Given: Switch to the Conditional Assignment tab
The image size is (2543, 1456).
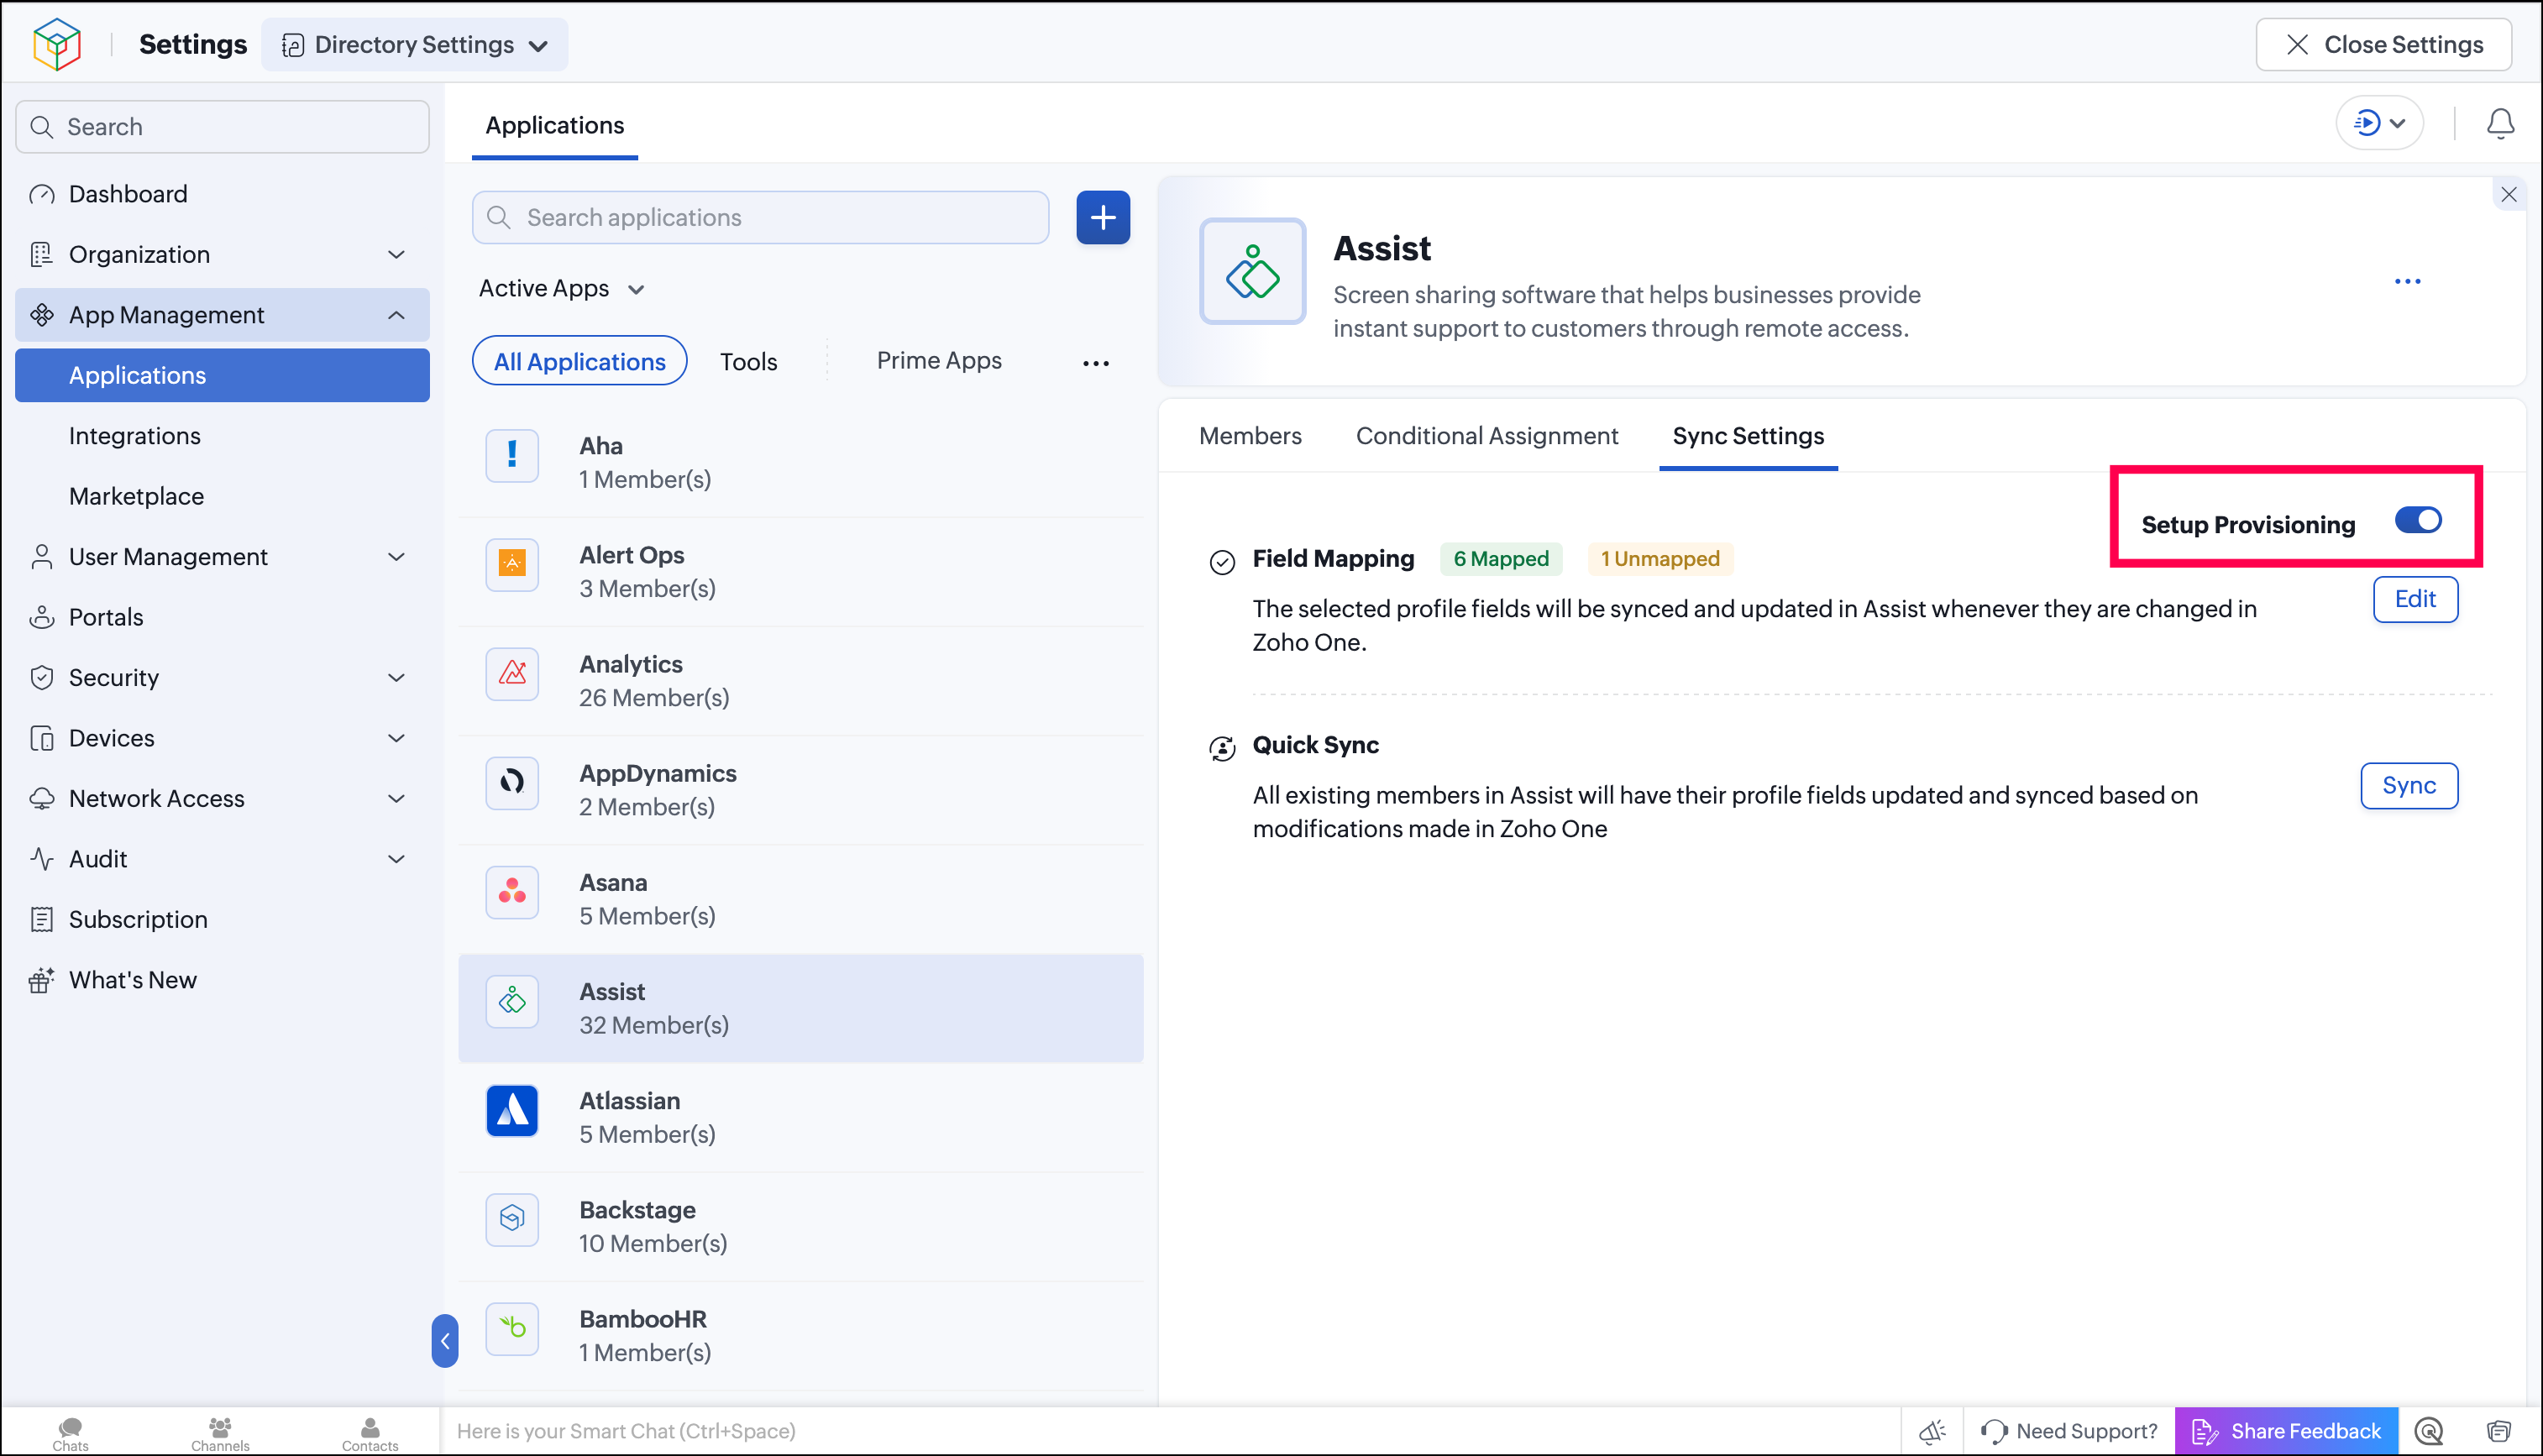Looking at the screenshot, I should tap(1486, 436).
